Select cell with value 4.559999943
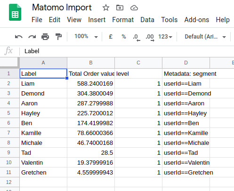This screenshot has height=191, width=234. [91, 172]
